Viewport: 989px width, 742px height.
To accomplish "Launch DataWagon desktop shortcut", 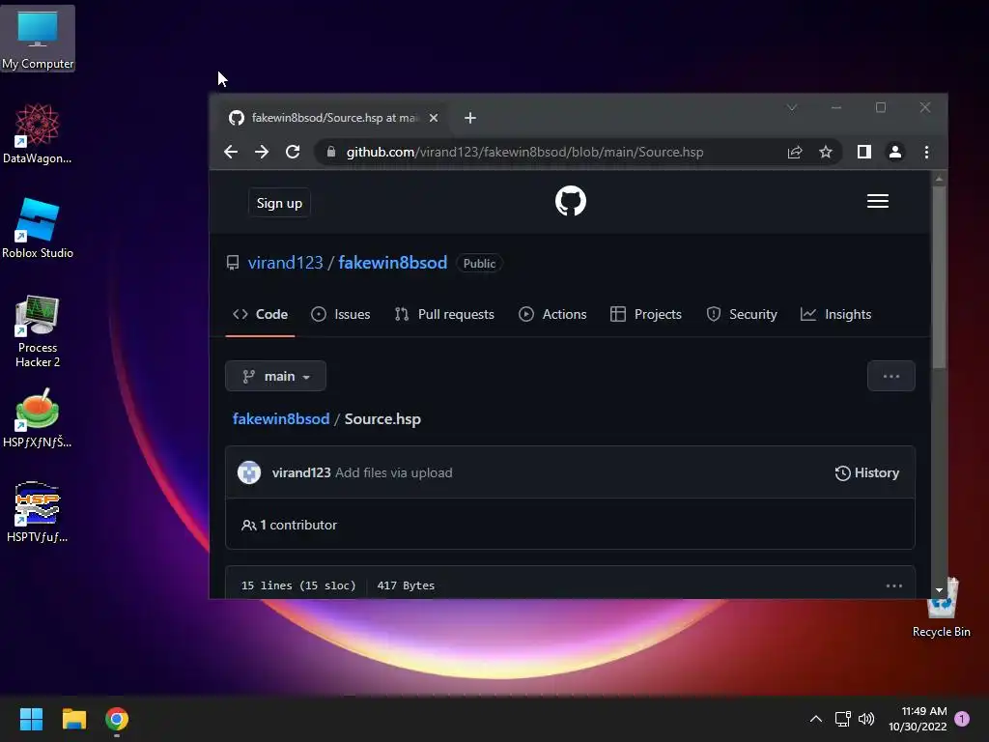I will pos(38,133).
